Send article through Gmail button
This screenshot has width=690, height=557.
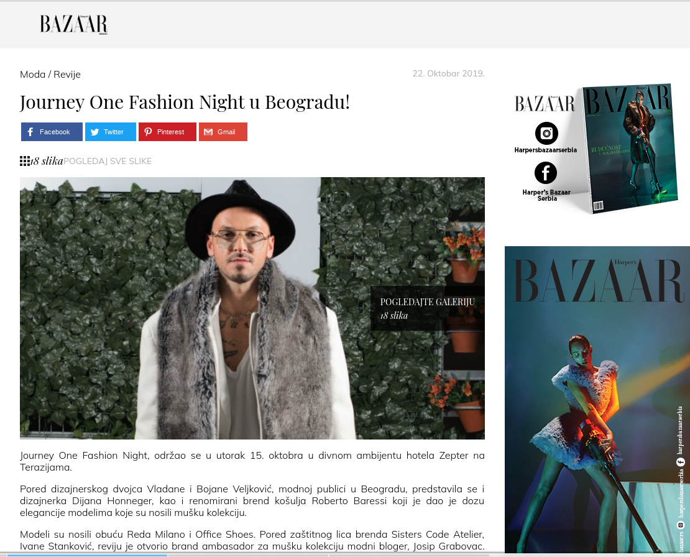pyautogui.click(x=223, y=132)
